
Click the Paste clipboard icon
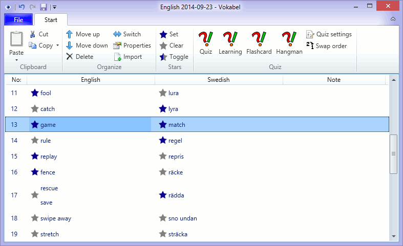pyautogui.click(x=16, y=39)
